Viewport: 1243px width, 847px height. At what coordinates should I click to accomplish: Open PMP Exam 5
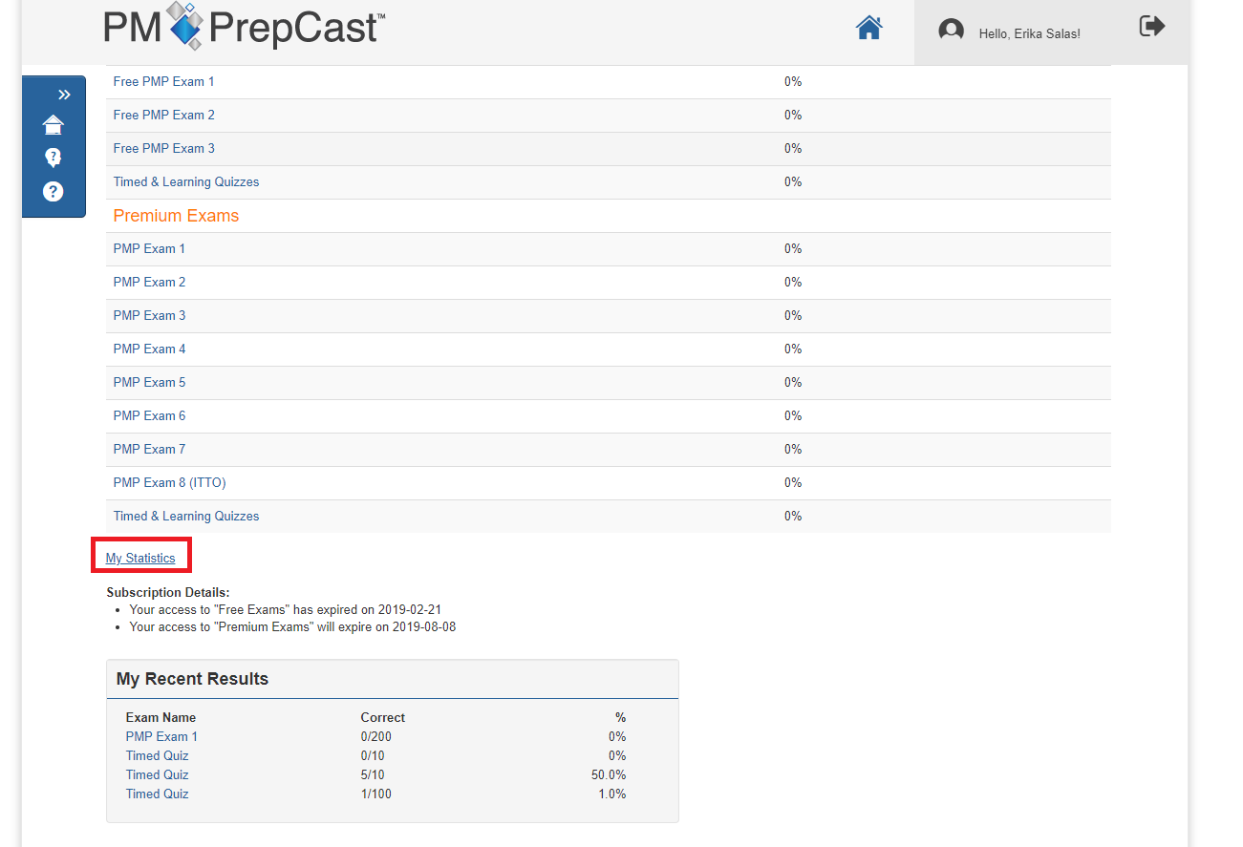click(149, 383)
